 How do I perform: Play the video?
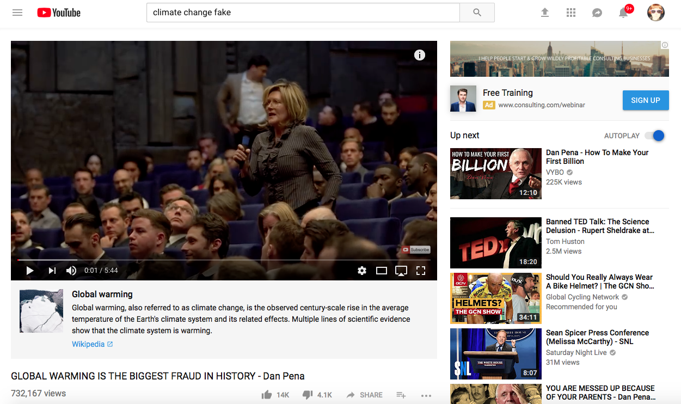point(30,271)
